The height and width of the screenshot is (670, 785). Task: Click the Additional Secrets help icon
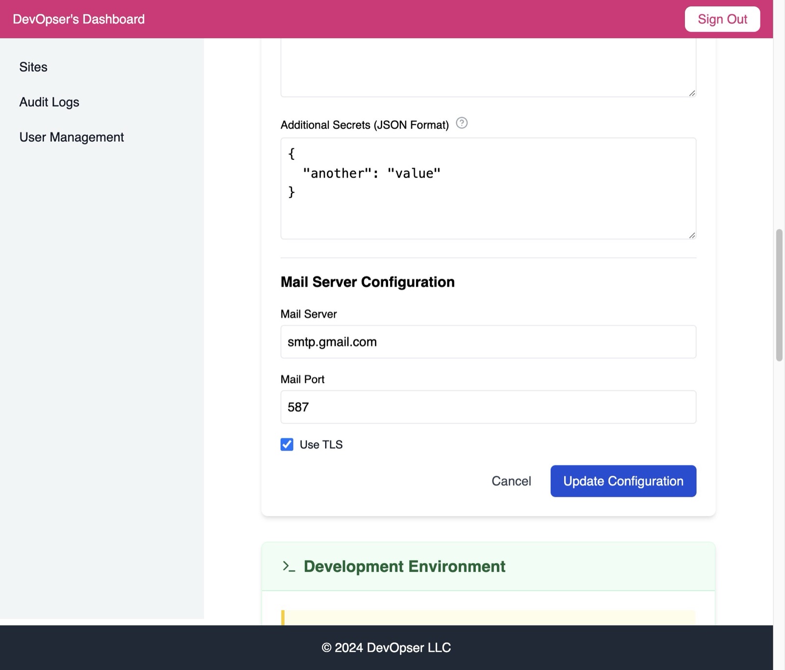(462, 123)
